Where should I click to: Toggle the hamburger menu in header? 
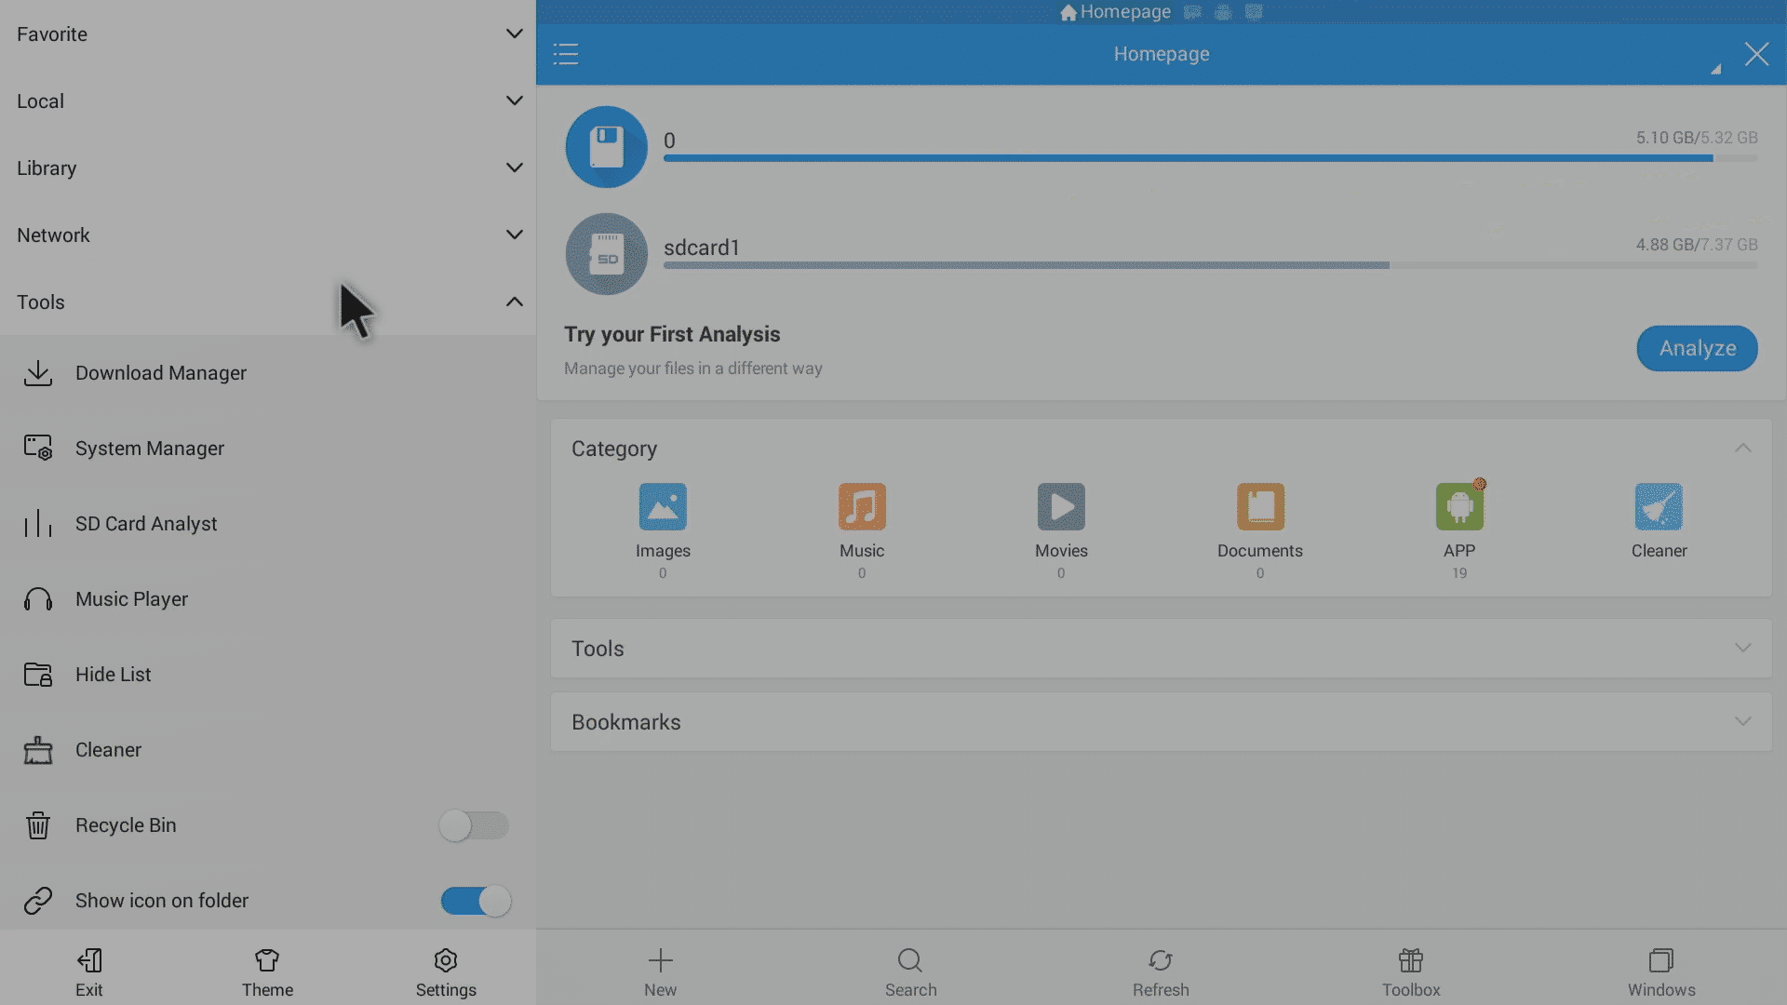(566, 54)
